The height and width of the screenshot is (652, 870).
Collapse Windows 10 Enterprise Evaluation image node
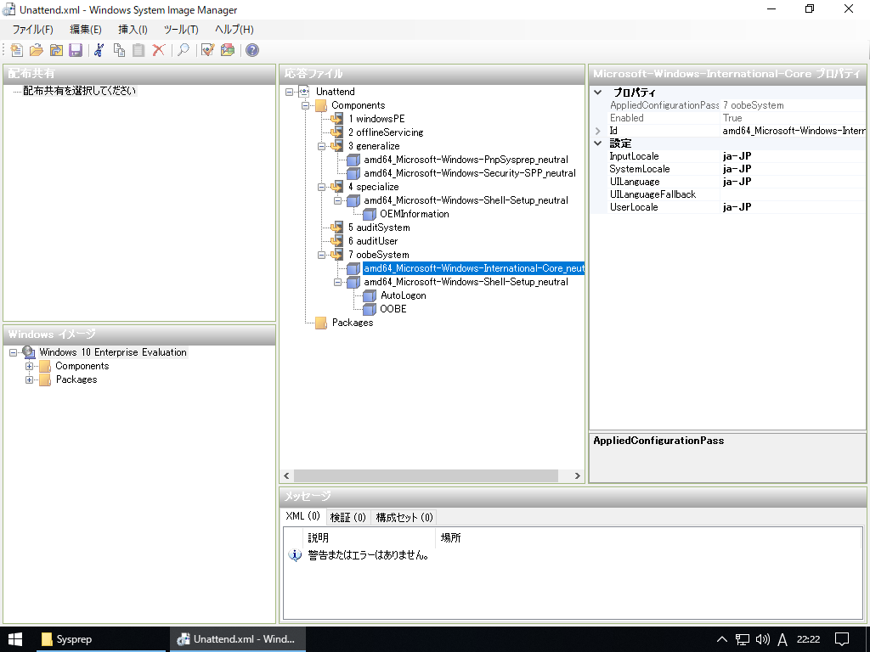(14, 352)
